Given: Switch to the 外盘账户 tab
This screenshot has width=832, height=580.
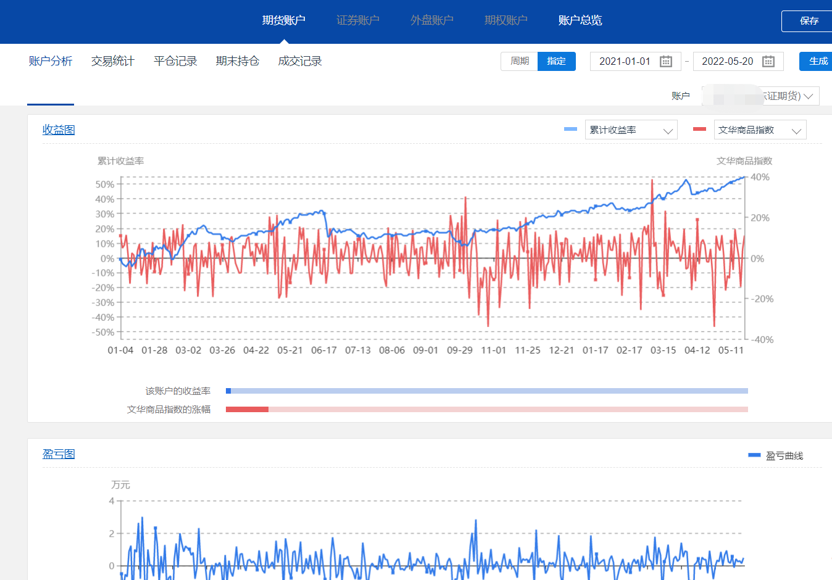Looking at the screenshot, I should [432, 20].
